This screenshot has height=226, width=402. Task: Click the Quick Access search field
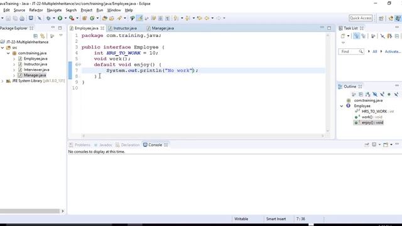pos(361,18)
